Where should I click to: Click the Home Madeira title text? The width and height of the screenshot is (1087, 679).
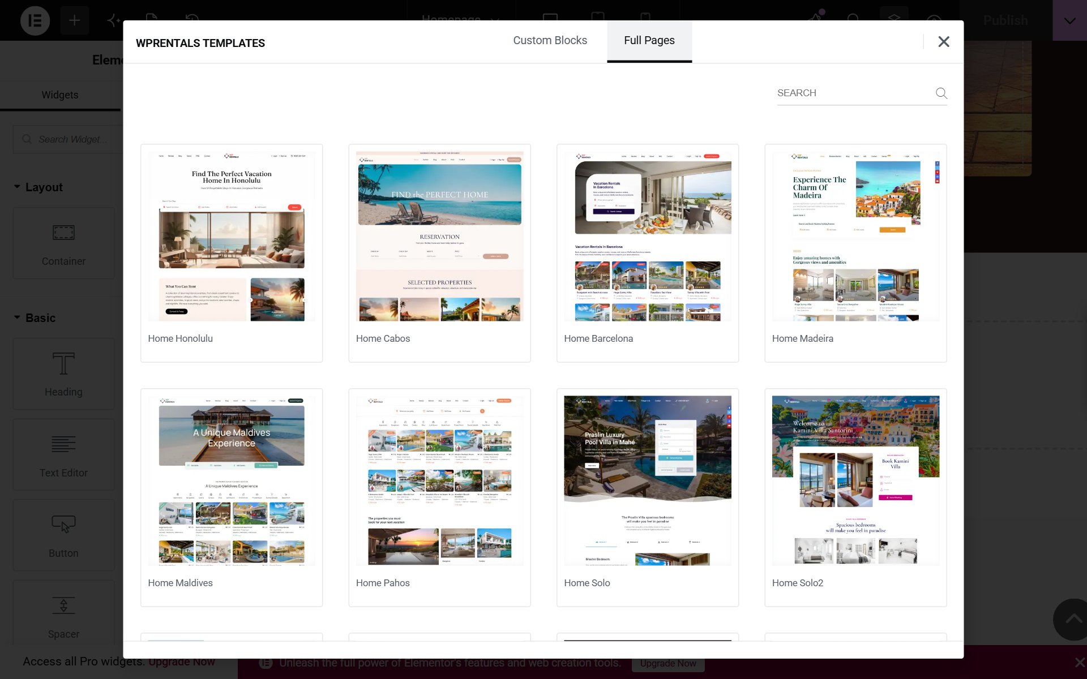click(x=803, y=338)
